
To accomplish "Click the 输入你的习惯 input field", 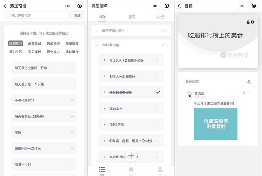I will [36, 15].
